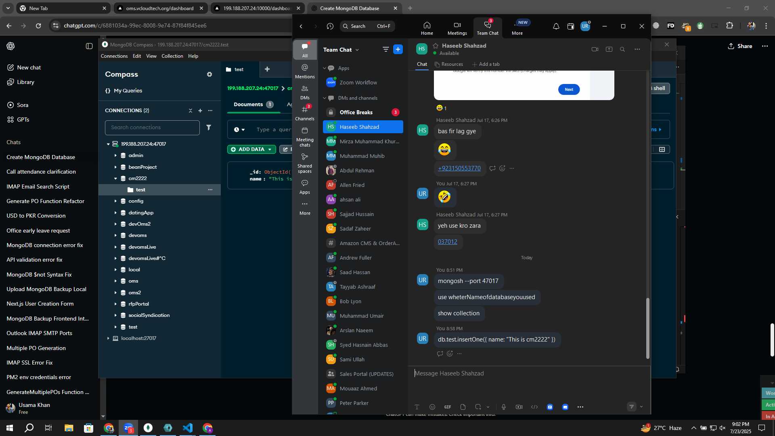Image resolution: width=775 pixels, height=436 pixels.
Task: Filter connections with funnel icon in Compass
Action: pyautogui.click(x=209, y=128)
